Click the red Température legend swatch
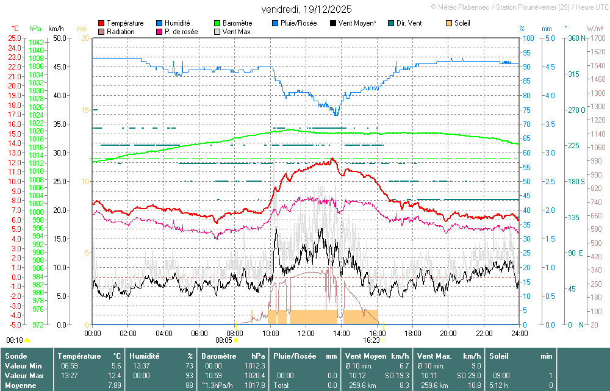Viewport: 610px width, 391px height. pos(101,23)
